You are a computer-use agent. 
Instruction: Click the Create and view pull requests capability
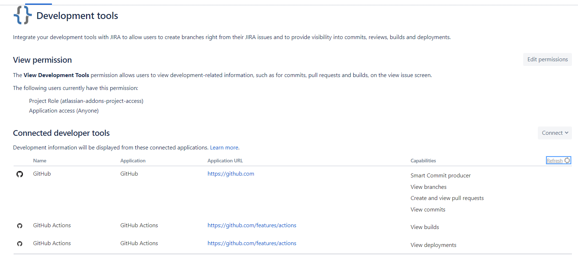[x=447, y=198]
